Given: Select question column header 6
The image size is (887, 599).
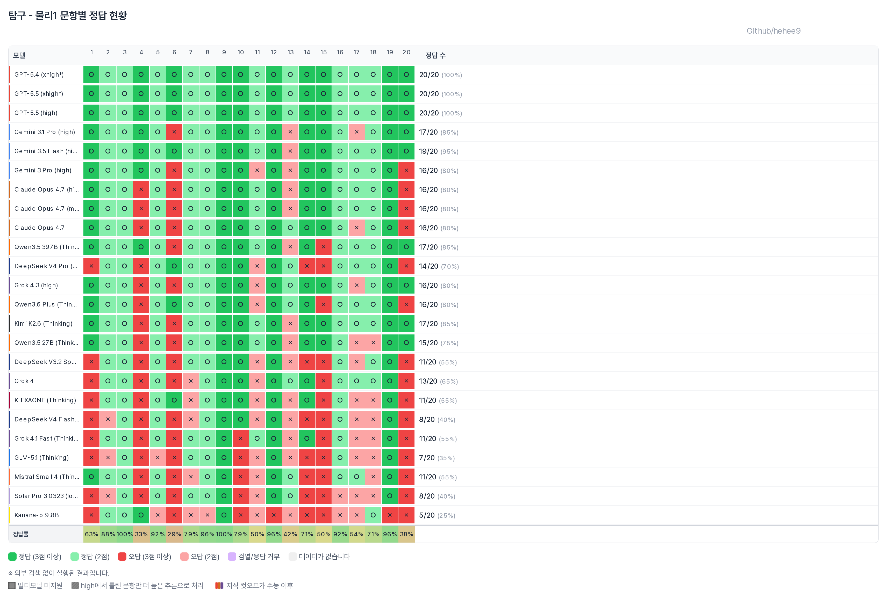Looking at the screenshot, I should tap(174, 52).
